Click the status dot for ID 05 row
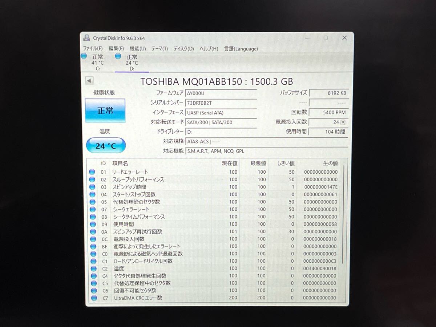Viewport: 436px width, 327px height. click(92, 202)
